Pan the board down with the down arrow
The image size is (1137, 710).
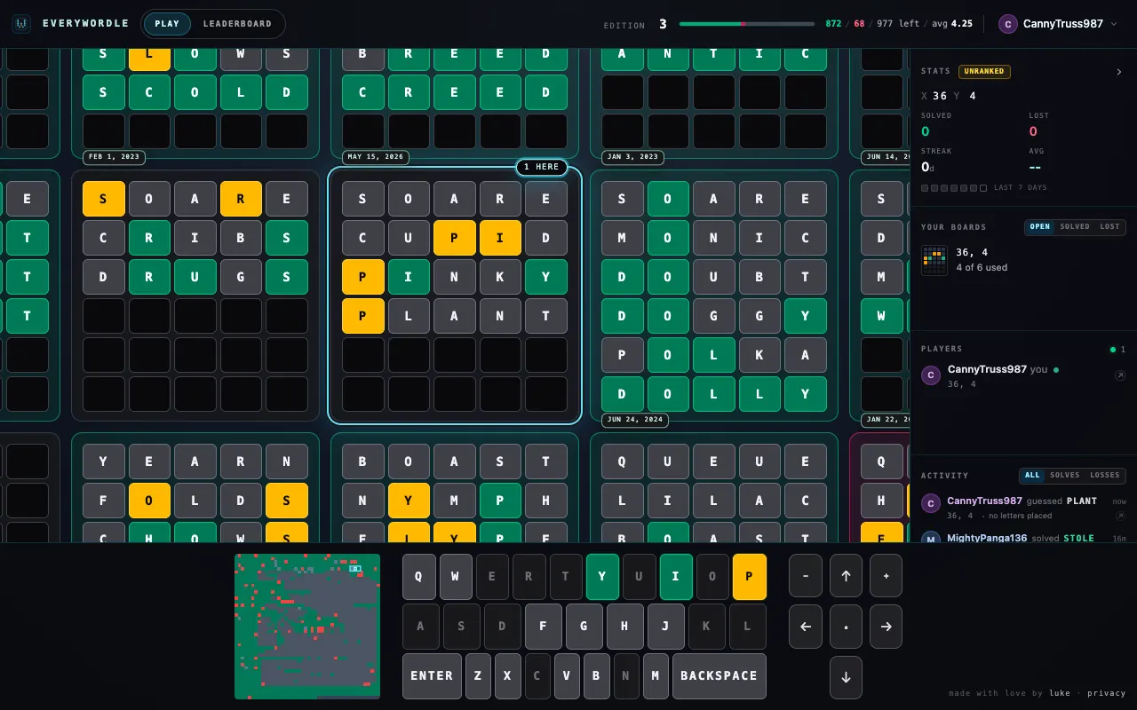click(x=846, y=677)
